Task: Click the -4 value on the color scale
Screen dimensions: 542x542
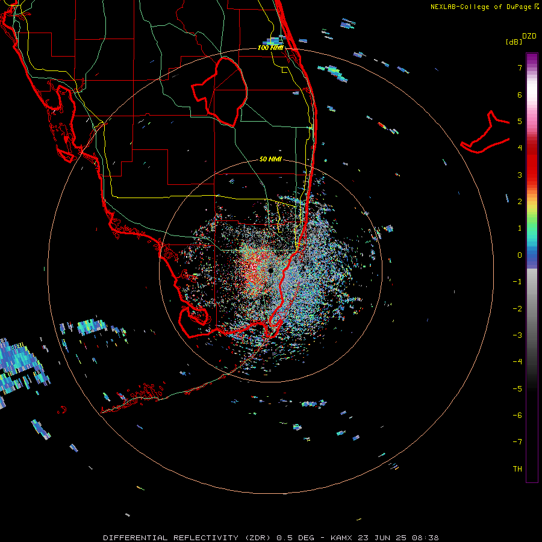Action: click(517, 362)
